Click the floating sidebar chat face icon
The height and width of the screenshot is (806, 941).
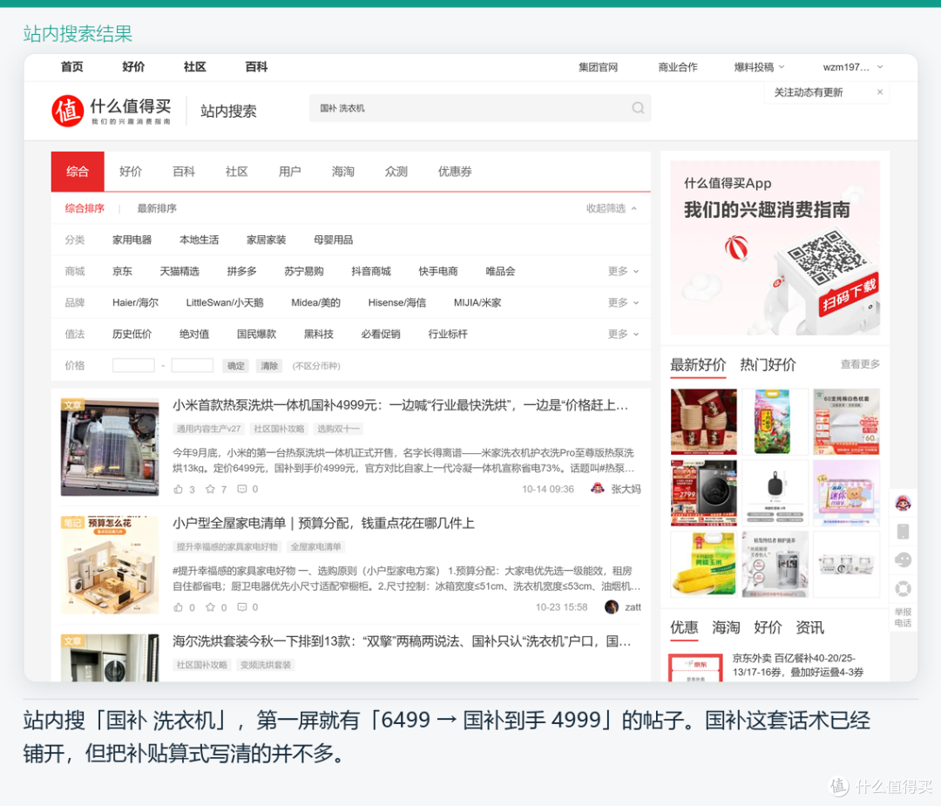[x=904, y=560]
